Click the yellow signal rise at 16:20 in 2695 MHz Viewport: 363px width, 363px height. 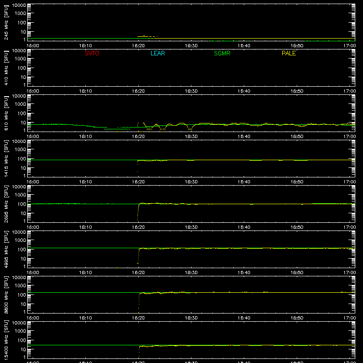(138, 212)
